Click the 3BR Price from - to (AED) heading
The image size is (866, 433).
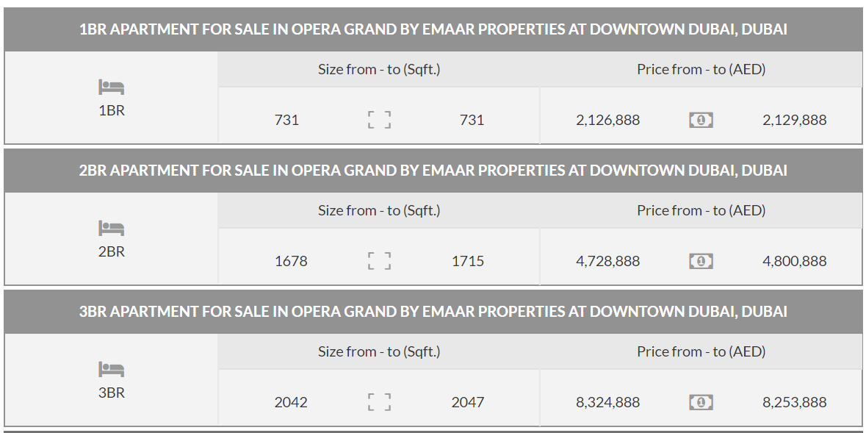(701, 351)
